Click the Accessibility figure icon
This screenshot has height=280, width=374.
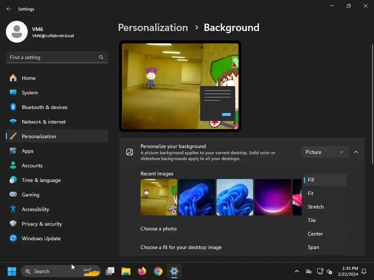[13, 209]
